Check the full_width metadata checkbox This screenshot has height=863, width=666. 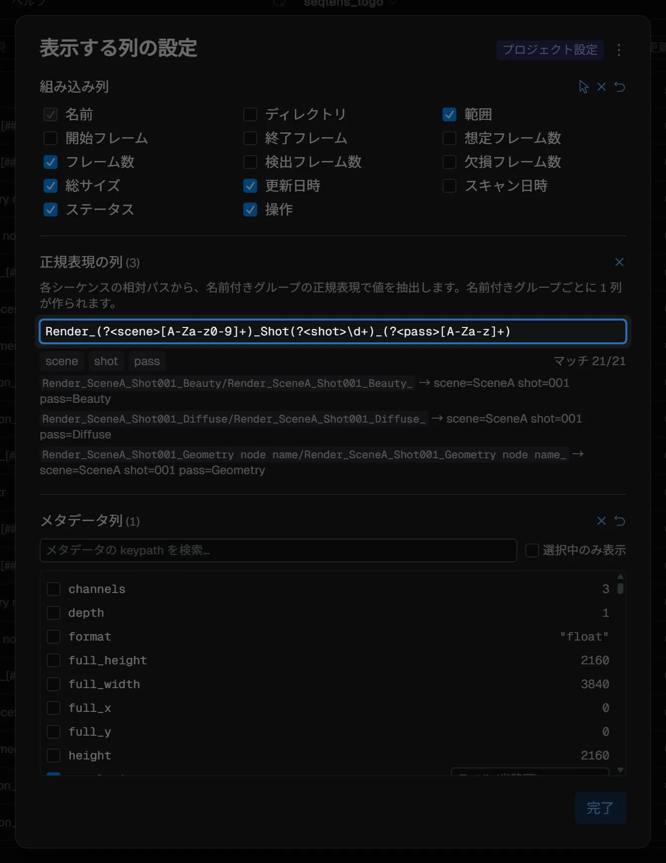(x=54, y=684)
